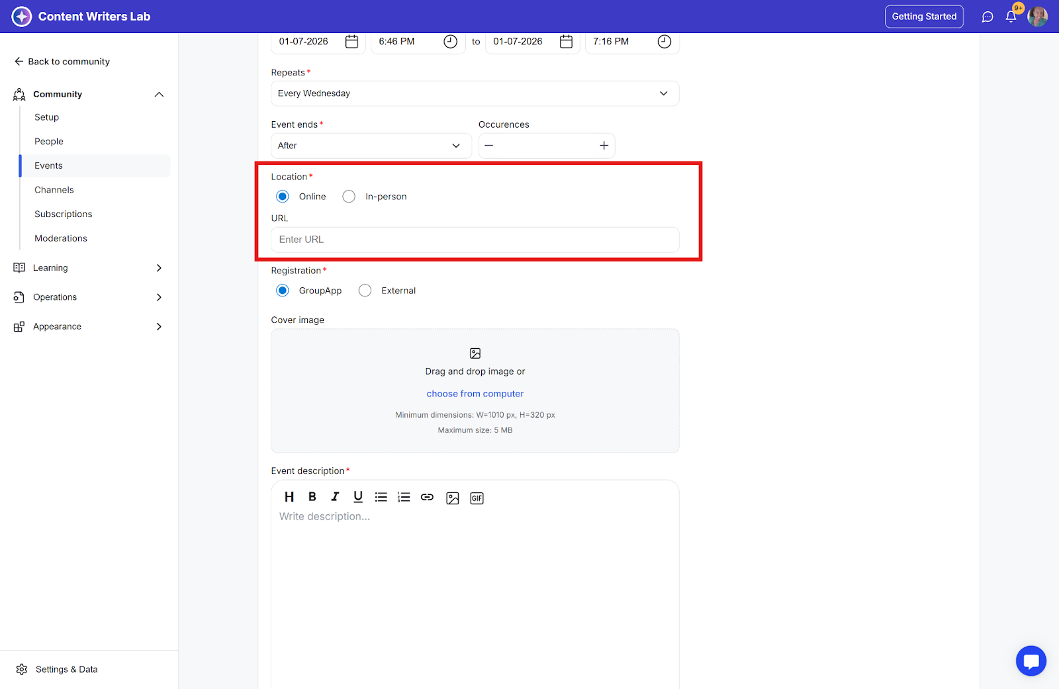This screenshot has width=1059, height=689.
Task: Increase occurrences with the plus button
Action: click(x=604, y=146)
